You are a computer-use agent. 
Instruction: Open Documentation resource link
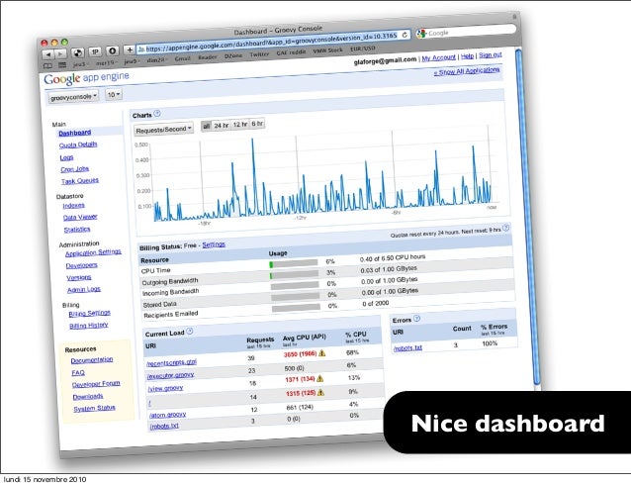pos(92,360)
